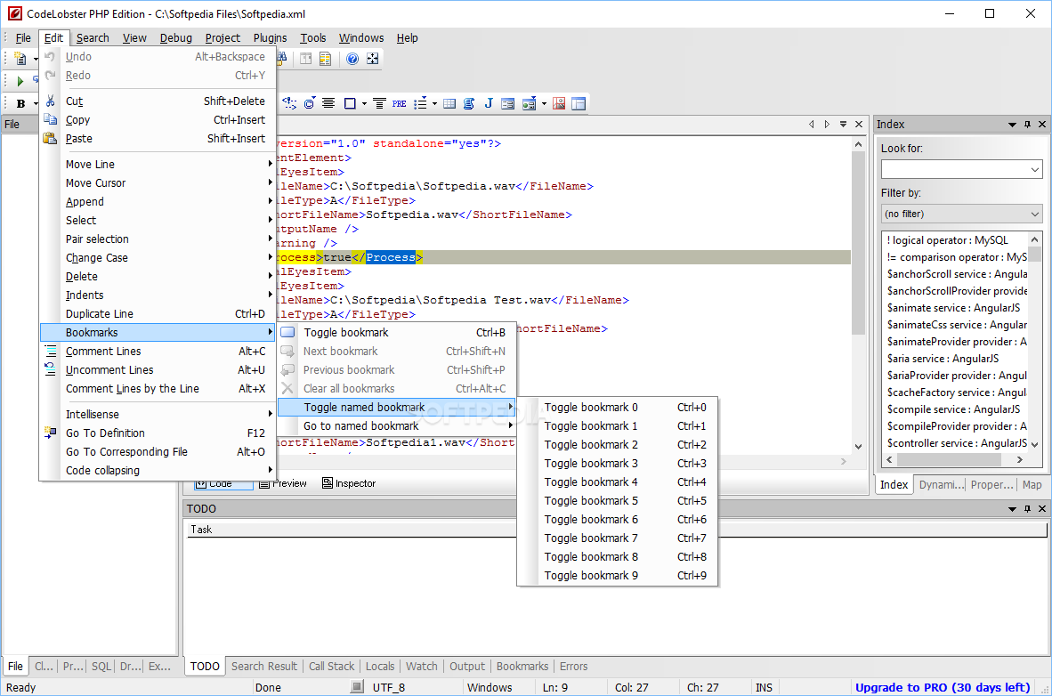Viewport: 1052px width, 696px height.
Task: Click the dotted arrow anchor toolbar icon
Action: pyautogui.click(x=290, y=103)
